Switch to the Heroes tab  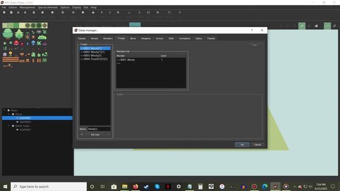tap(95, 39)
